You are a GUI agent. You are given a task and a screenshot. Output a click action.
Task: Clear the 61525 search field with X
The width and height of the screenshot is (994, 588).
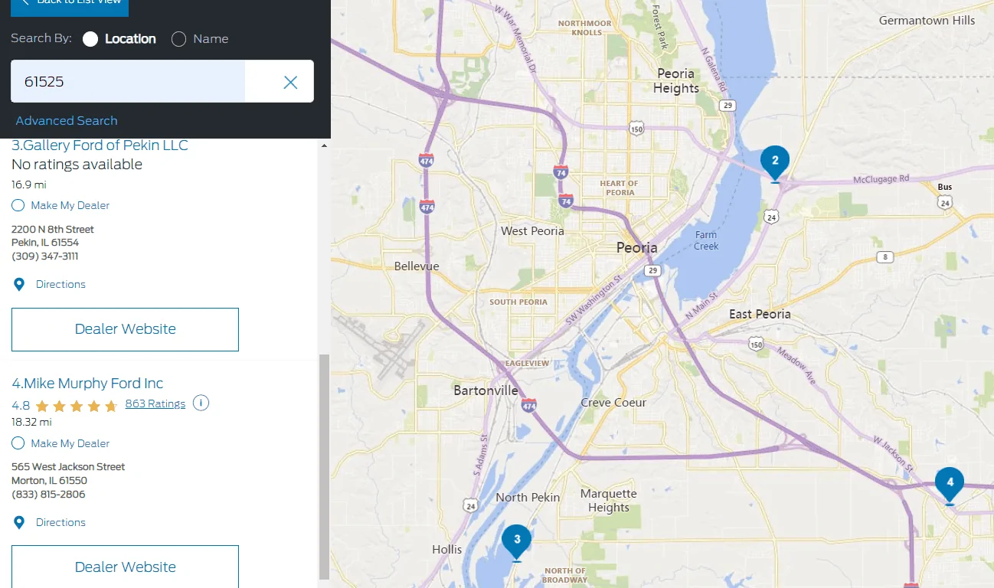tap(290, 82)
